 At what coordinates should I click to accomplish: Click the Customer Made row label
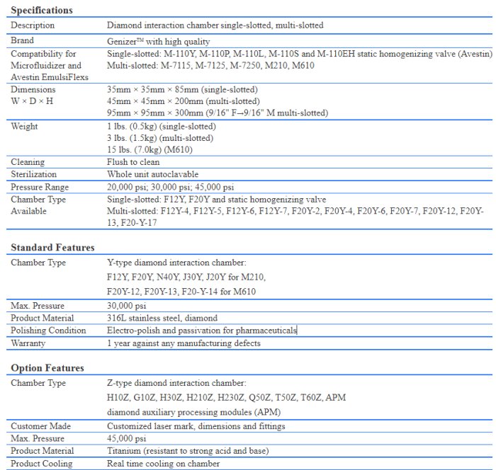[38, 426]
